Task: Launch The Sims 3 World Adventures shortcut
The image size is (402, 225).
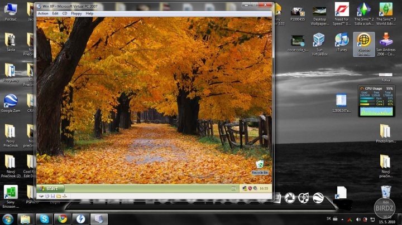Action: (x=386, y=14)
